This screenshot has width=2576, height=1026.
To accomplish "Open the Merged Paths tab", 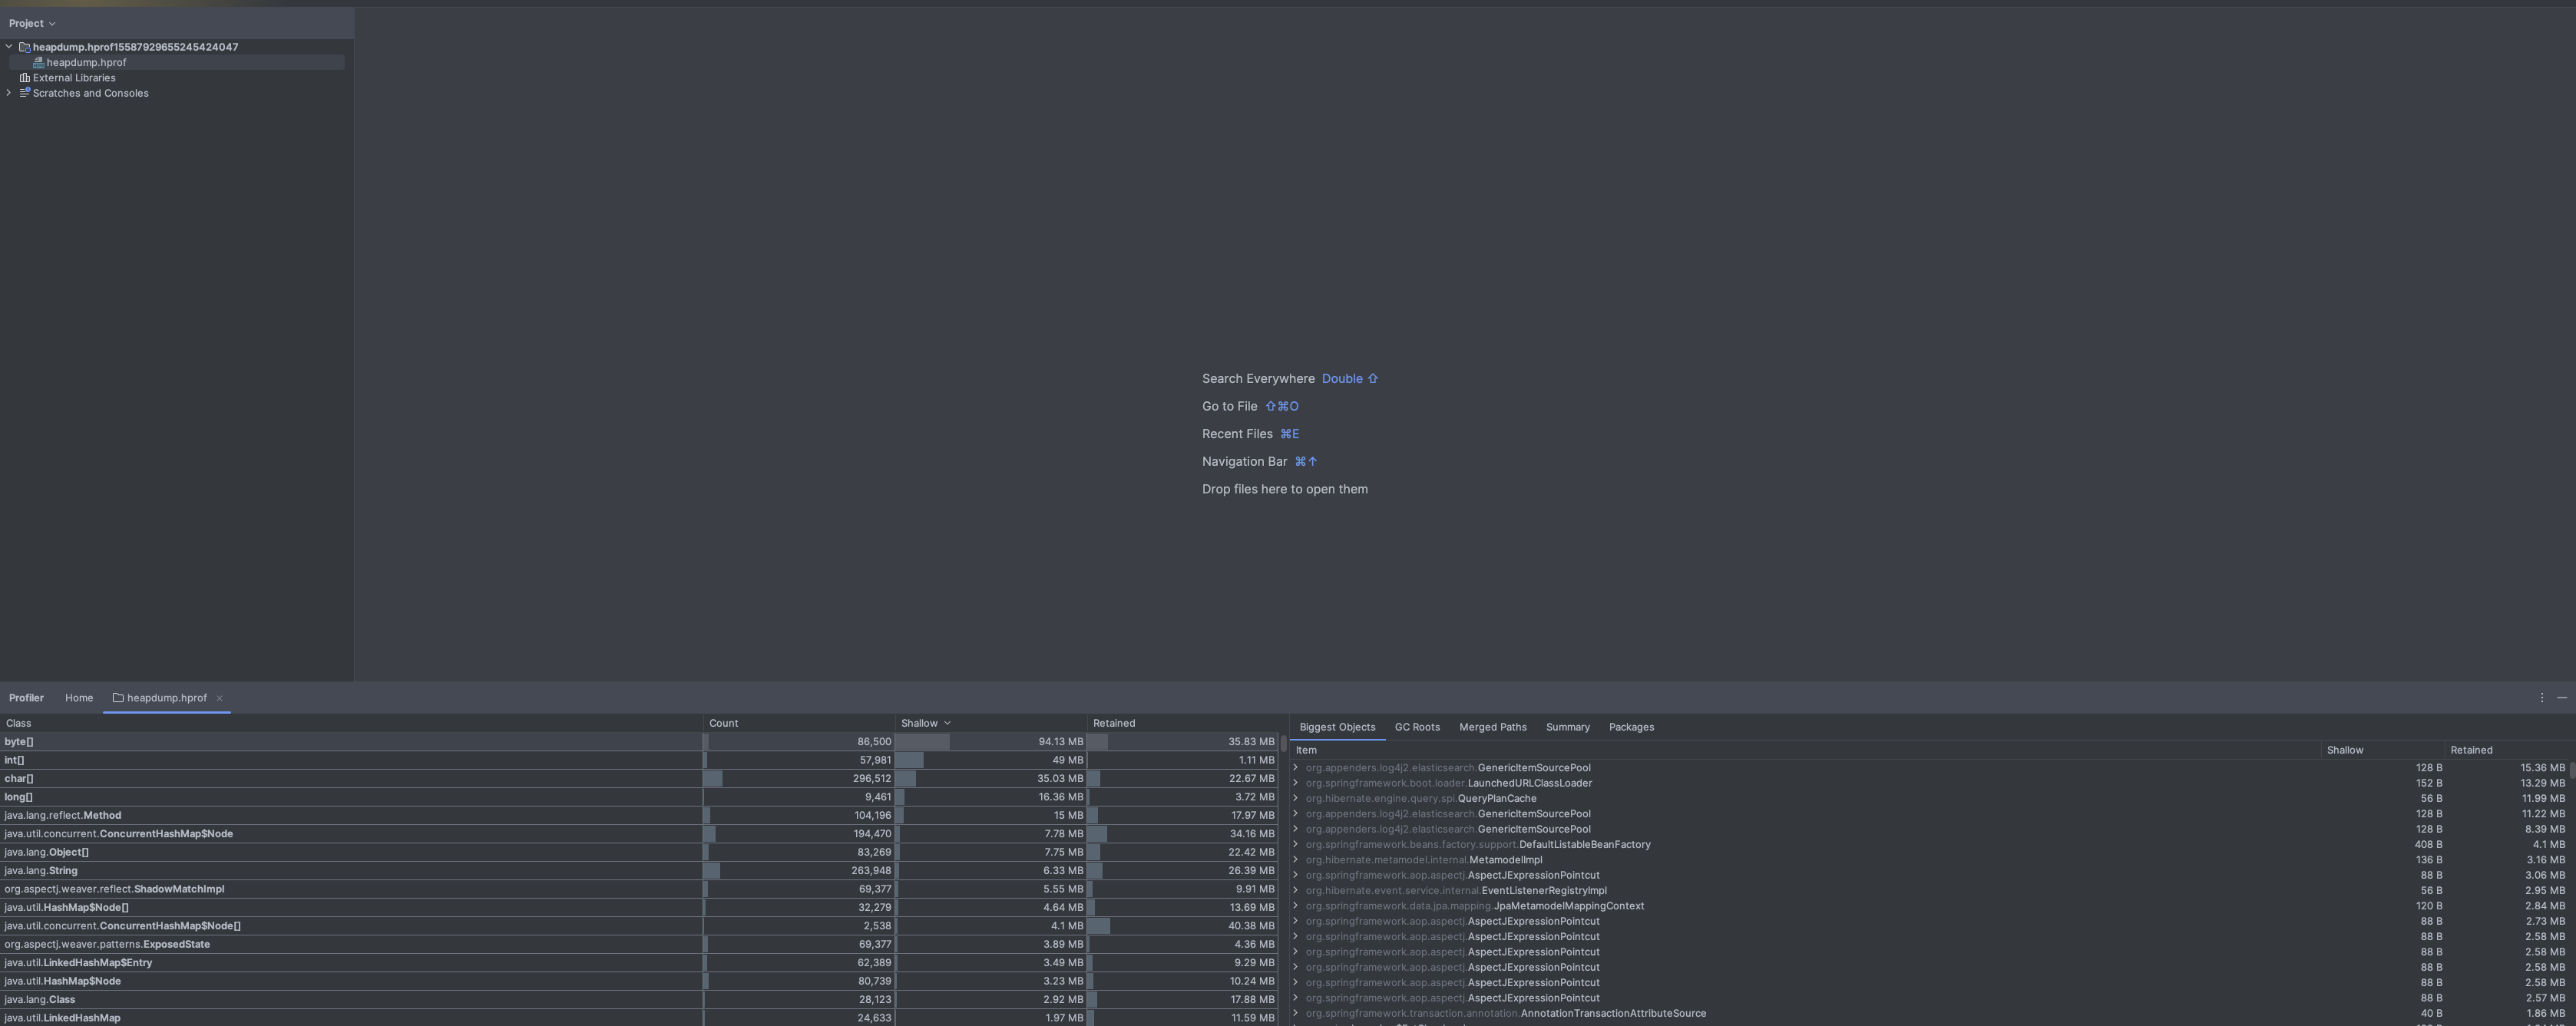I will point(1492,727).
